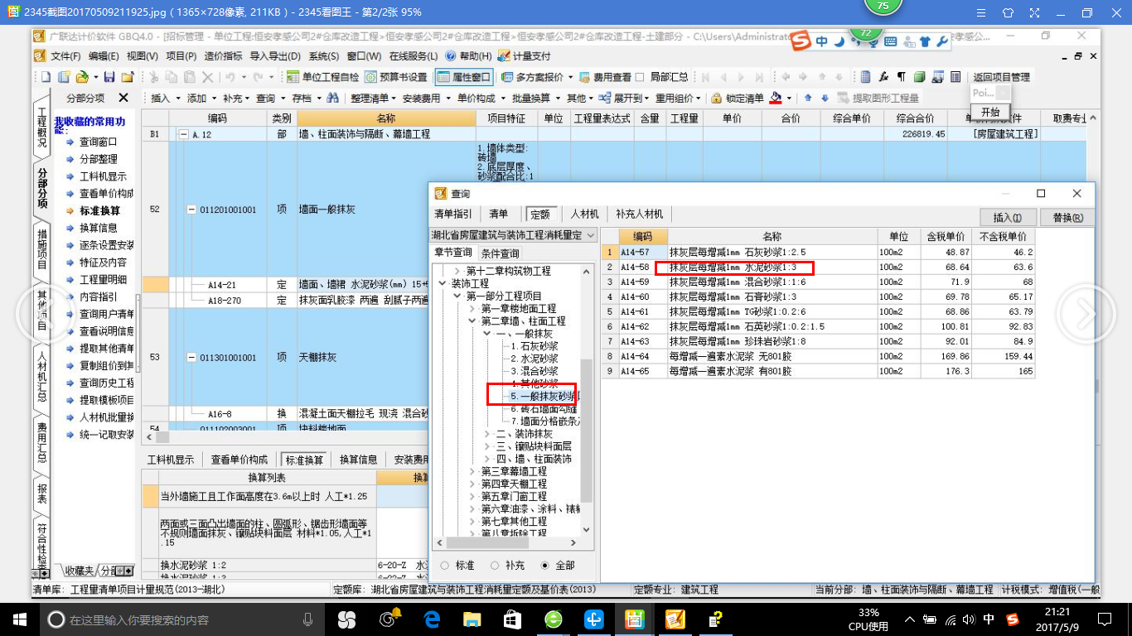Click 返回项目管理 in toolbar
Viewport: 1132px width, 636px height.
1001,77
